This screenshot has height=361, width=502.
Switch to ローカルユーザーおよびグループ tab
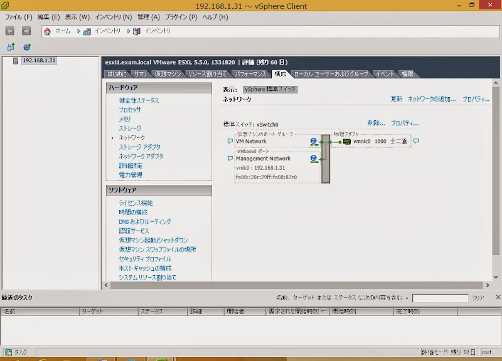point(331,74)
